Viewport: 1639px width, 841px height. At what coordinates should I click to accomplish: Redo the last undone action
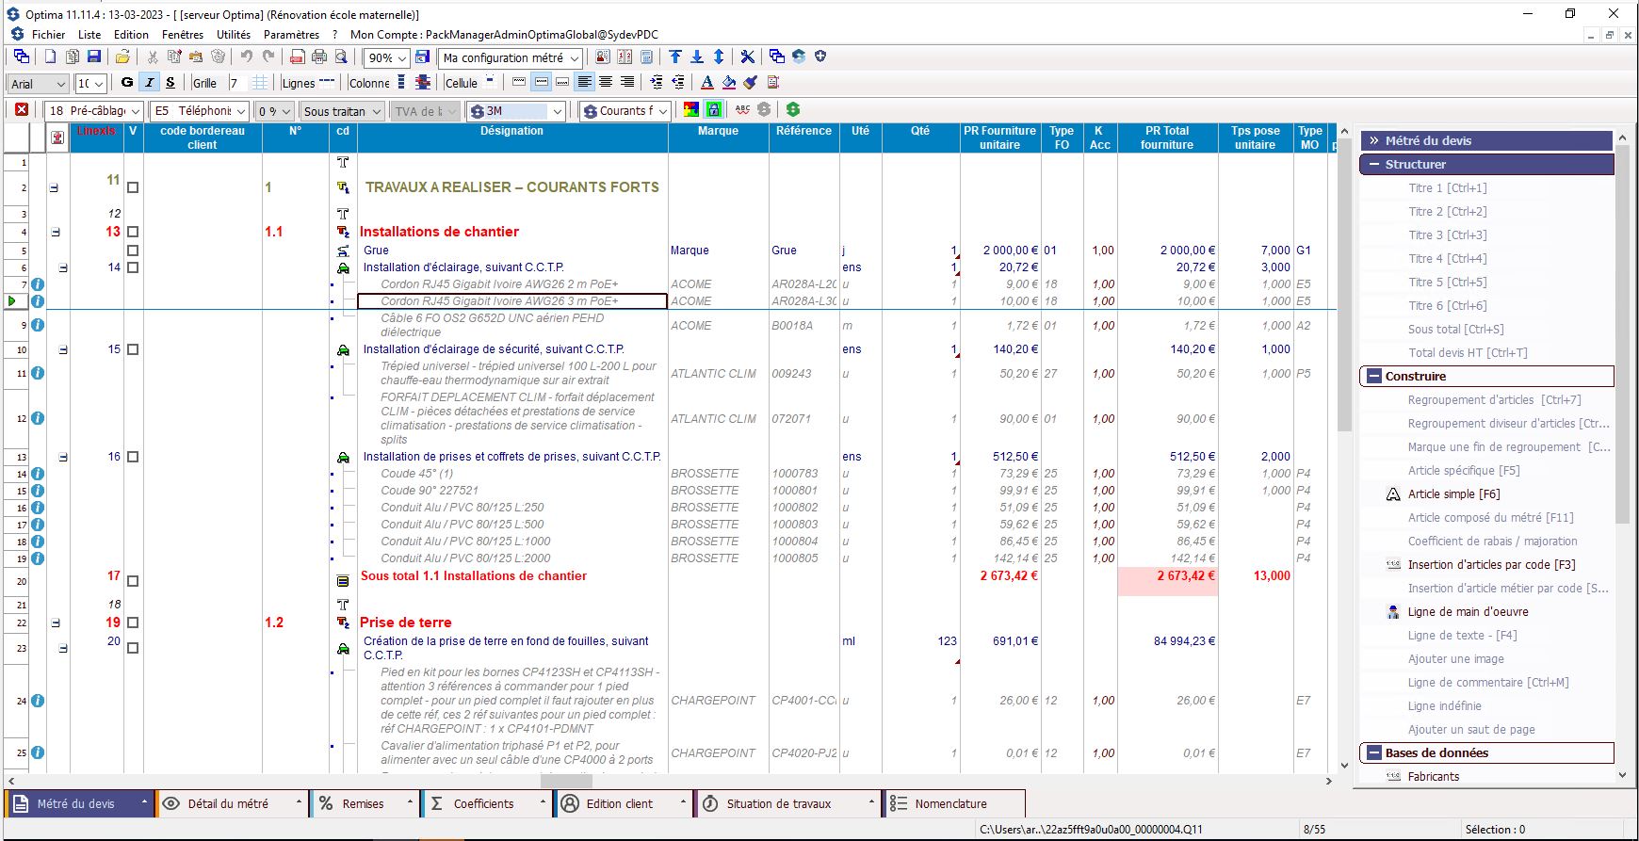[x=268, y=57]
